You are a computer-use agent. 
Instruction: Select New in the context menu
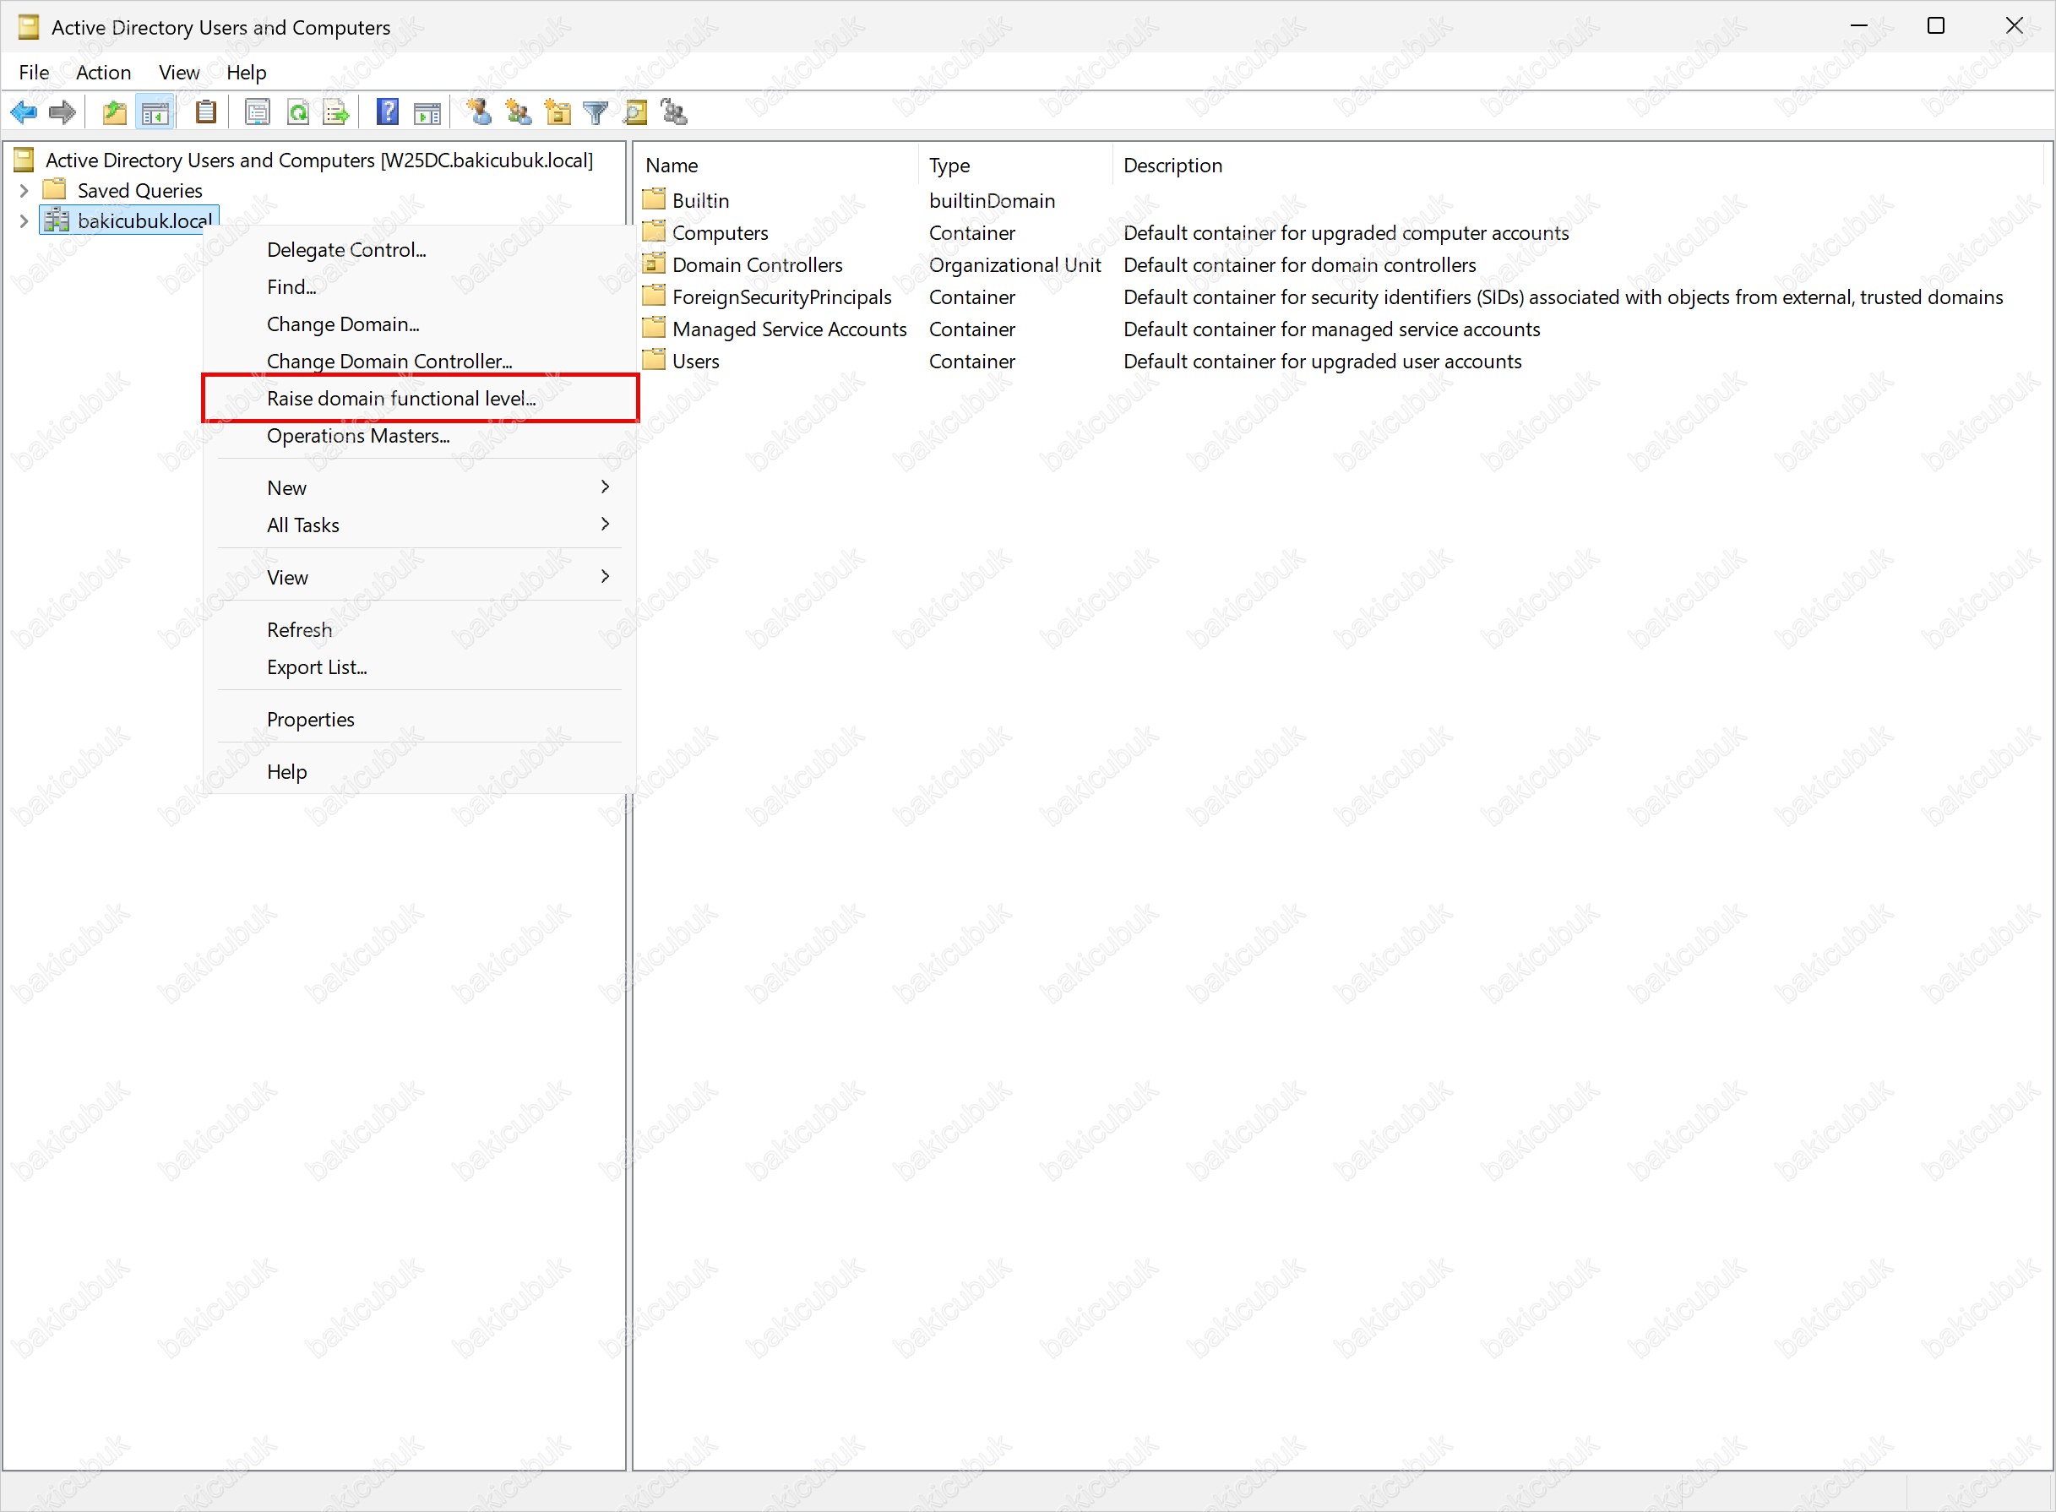(420, 488)
